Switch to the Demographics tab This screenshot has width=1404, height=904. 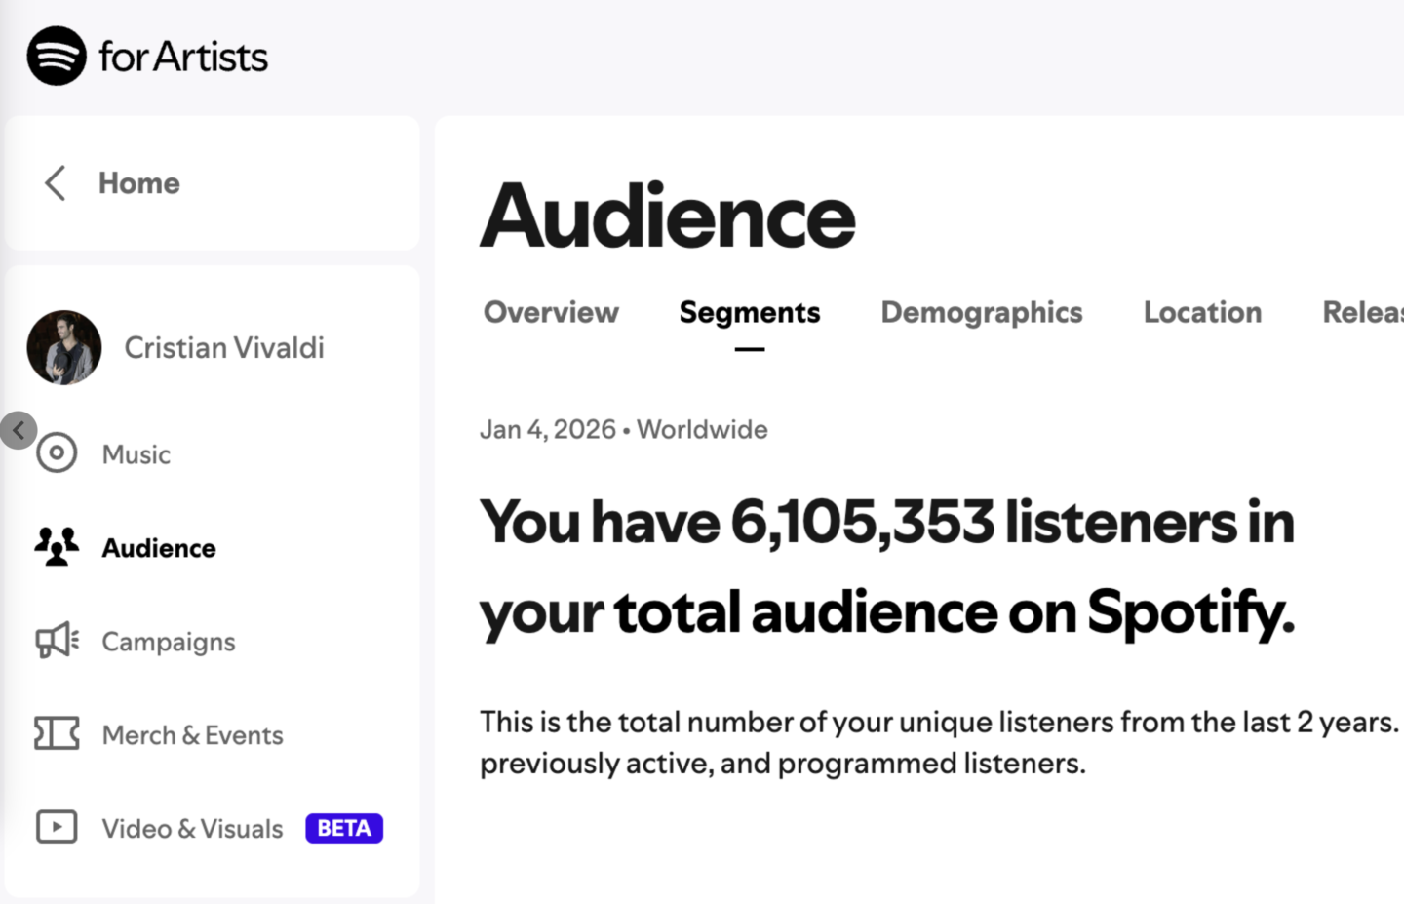(982, 313)
